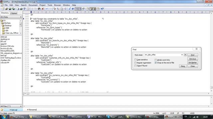The width and height of the screenshot is (213, 119).
Task: Switch to Skype taskbar window
Action: 115,117
